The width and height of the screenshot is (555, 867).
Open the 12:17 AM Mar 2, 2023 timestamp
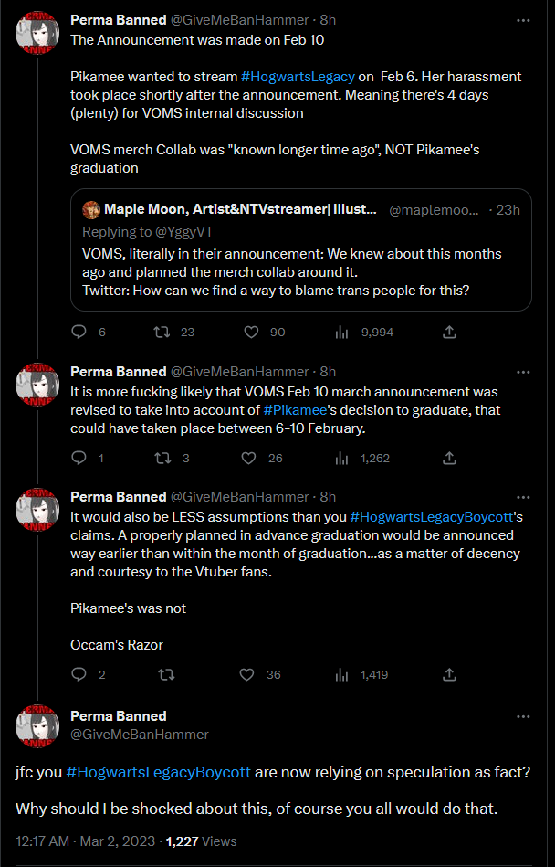(86, 841)
